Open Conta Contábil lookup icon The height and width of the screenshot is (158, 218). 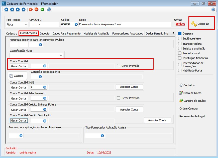tap(45, 66)
